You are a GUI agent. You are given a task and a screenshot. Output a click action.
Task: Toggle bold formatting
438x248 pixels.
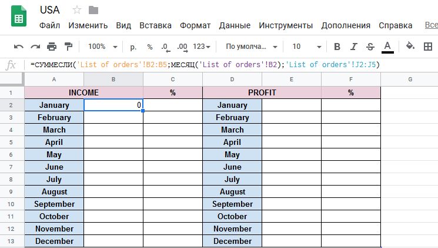click(x=337, y=47)
